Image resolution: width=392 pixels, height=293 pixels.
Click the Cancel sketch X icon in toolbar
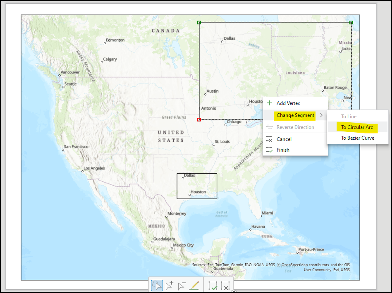pos(225,285)
